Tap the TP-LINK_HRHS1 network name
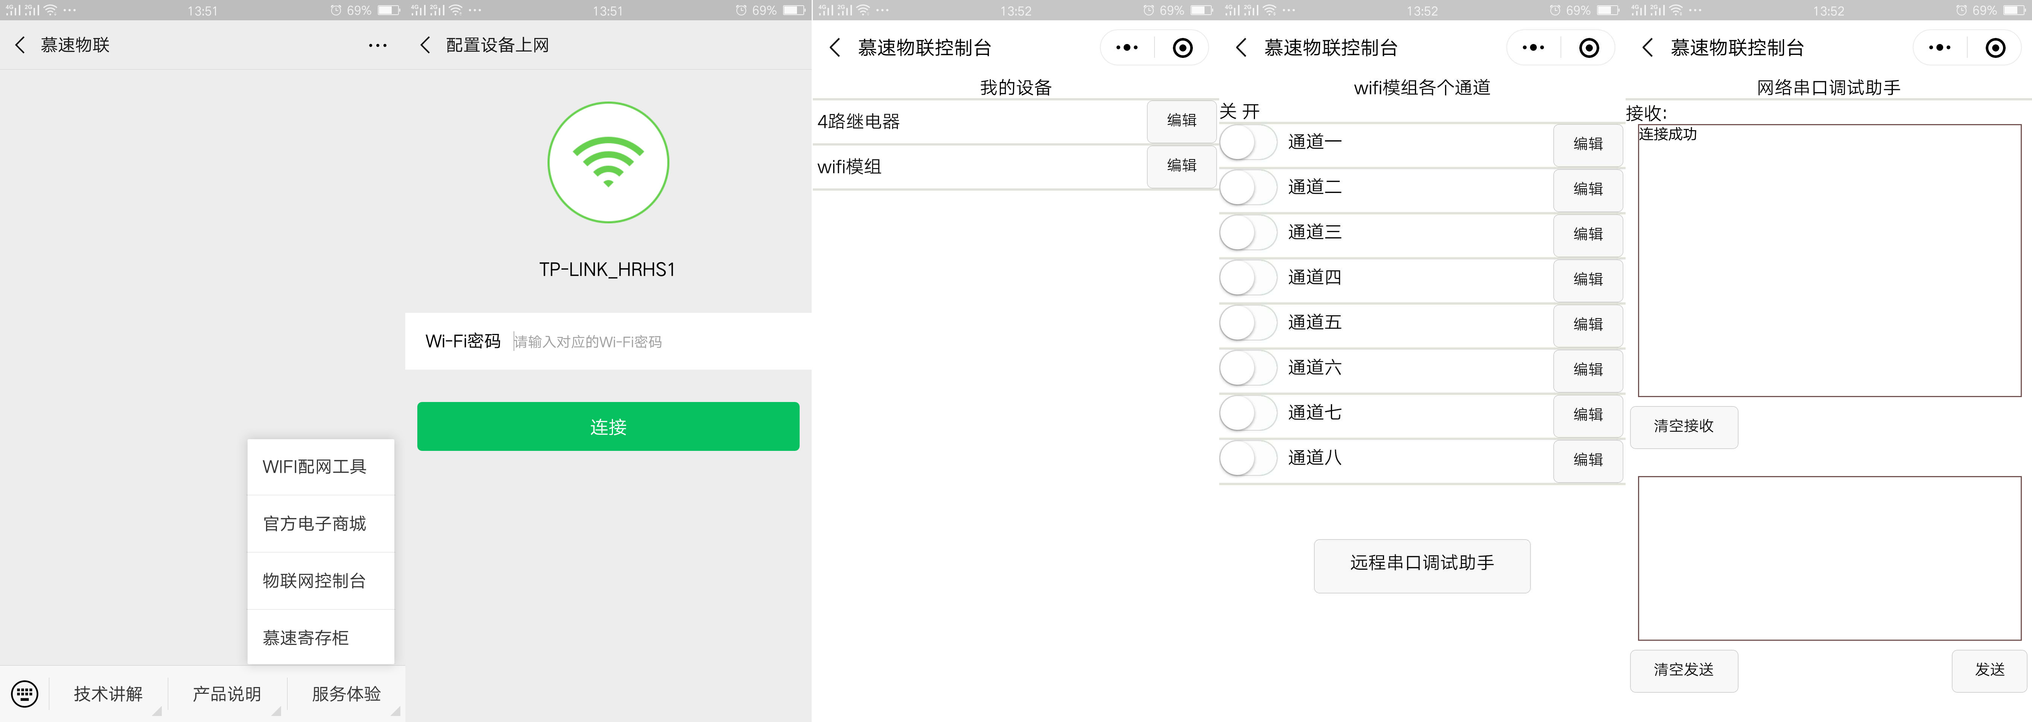Image resolution: width=2032 pixels, height=722 pixels. pyautogui.click(x=607, y=270)
